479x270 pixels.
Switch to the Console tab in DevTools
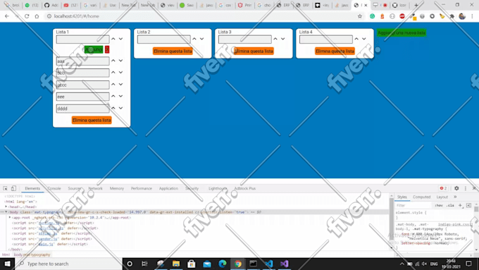(x=54, y=188)
